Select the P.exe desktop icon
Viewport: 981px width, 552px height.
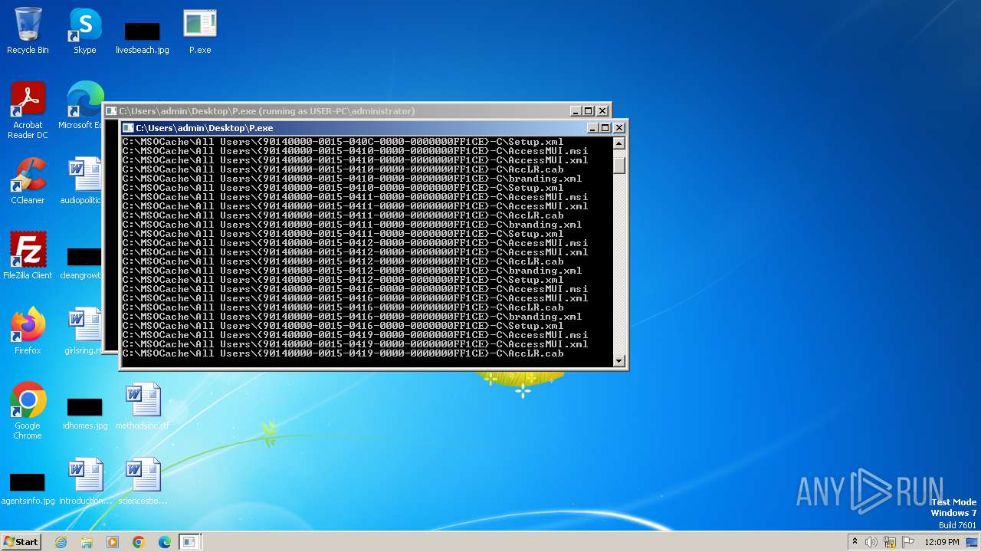200,31
